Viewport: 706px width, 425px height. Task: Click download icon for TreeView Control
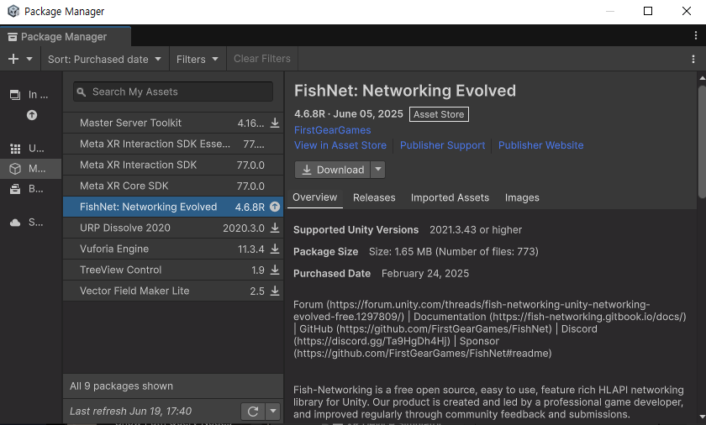pos(275,270)
